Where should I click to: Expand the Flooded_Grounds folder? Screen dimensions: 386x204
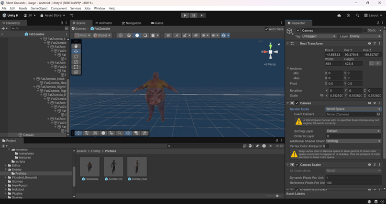point(6,177)
